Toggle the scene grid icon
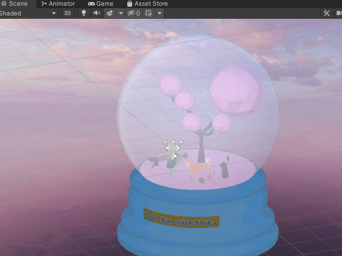 148,13
